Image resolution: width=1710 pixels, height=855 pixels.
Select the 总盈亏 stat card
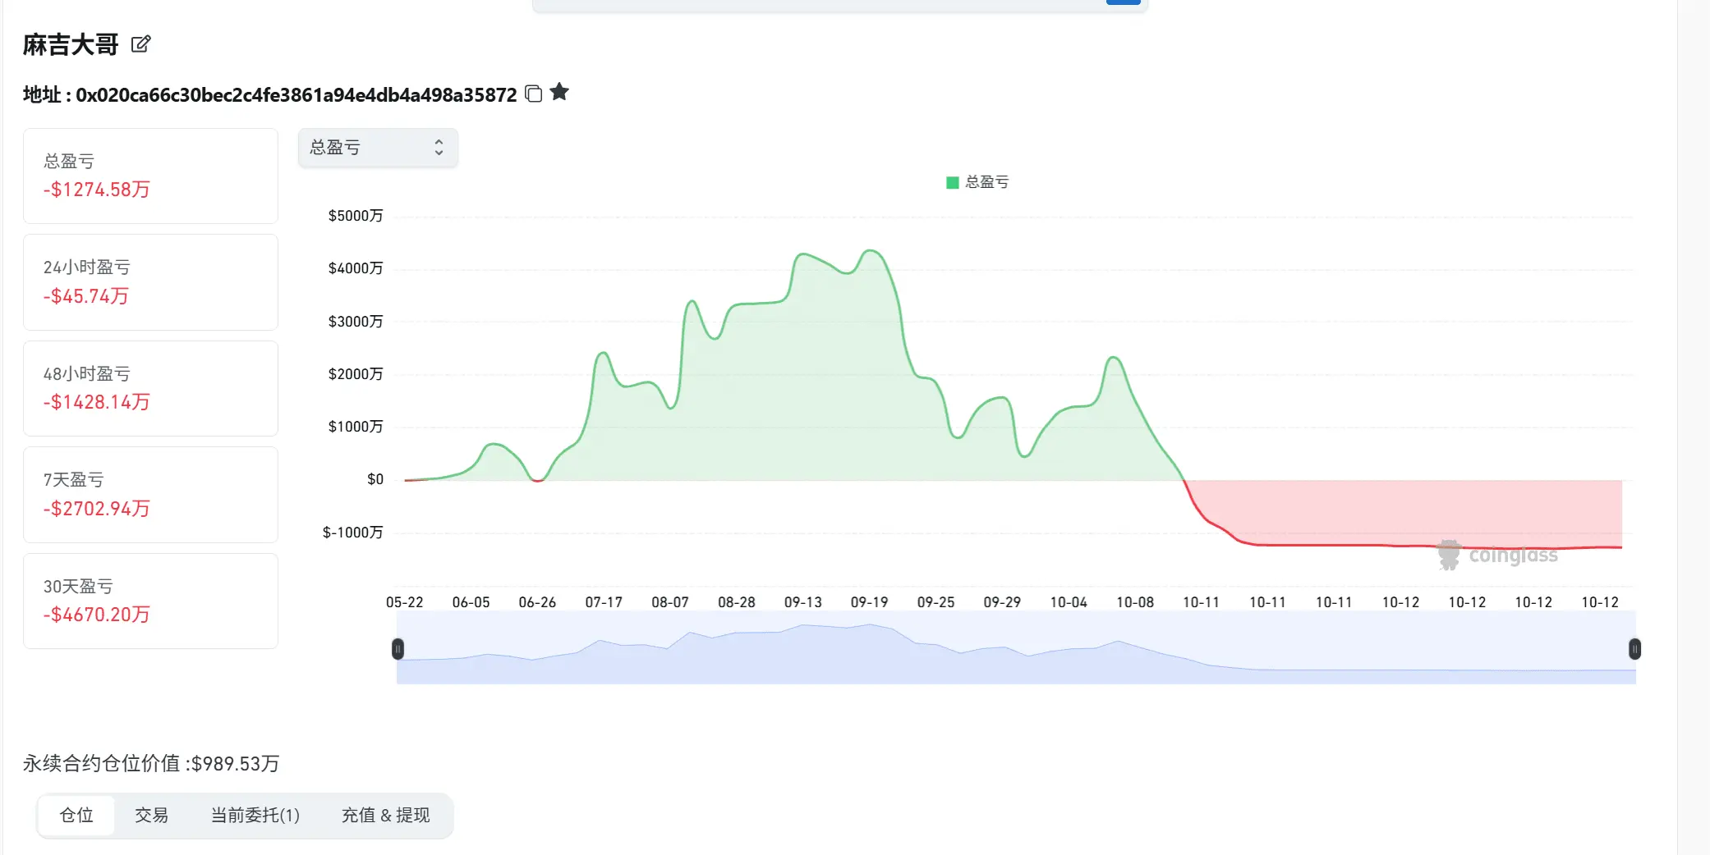tap(150, 176)
